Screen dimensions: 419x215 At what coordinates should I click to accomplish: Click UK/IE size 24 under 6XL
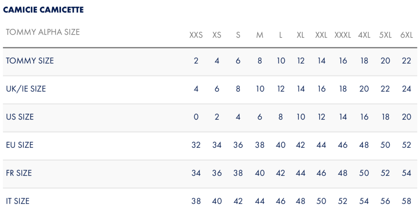[406, 89]
